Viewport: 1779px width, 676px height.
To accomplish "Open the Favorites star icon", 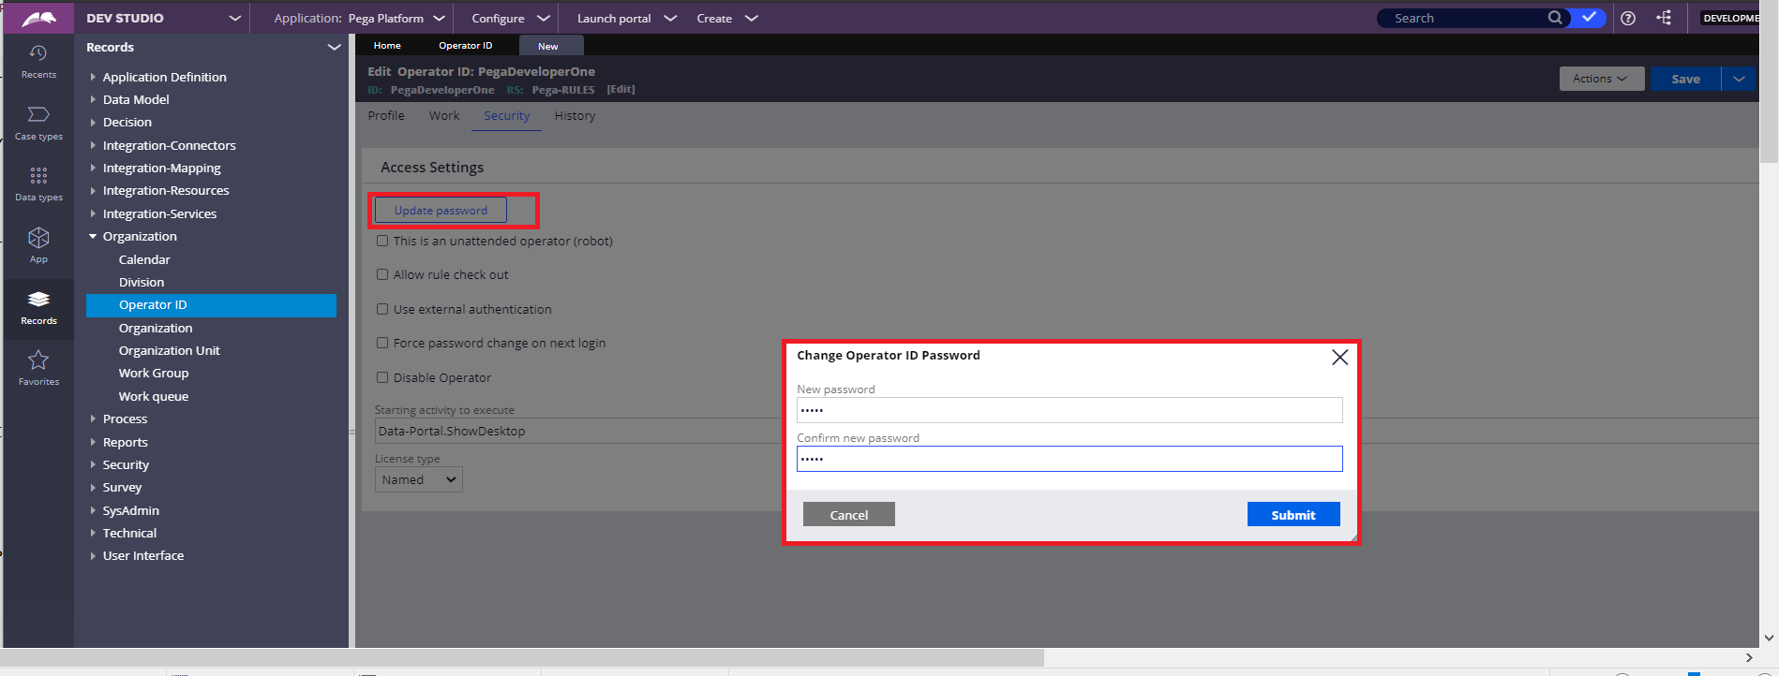I will point(38,368).
